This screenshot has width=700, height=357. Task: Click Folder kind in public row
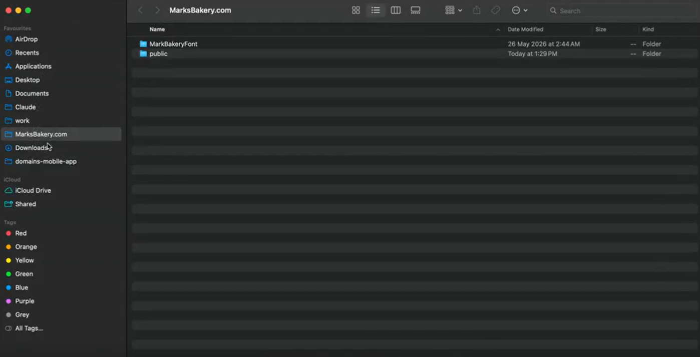coord(652,54)
